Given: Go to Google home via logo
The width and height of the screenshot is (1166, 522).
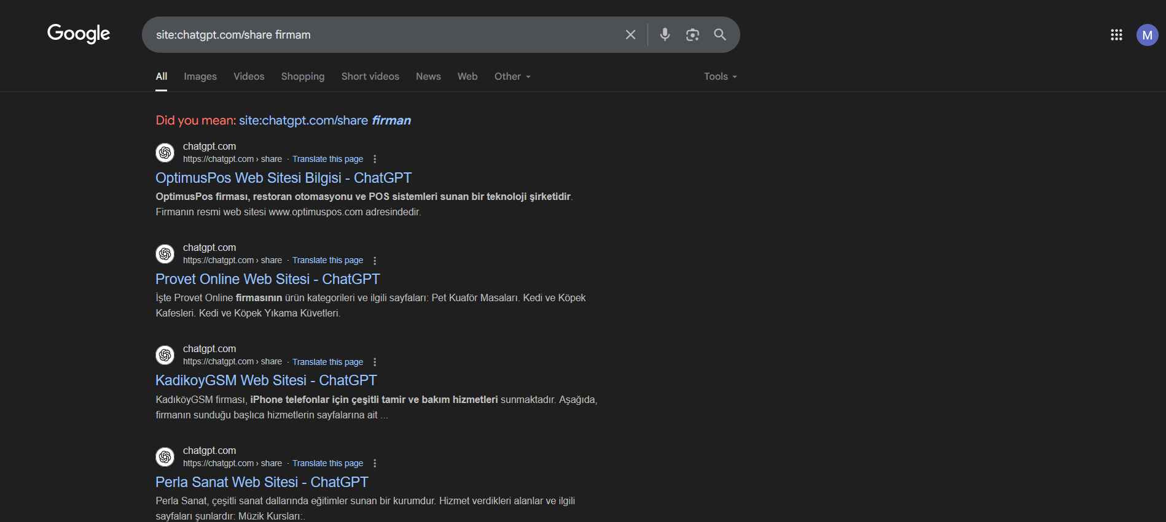Looking at the screenshot, I should coord(79,34).
